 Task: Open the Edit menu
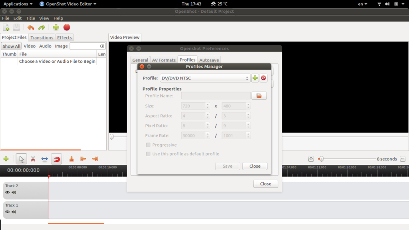pyautogui.click(x=18, y=18)
